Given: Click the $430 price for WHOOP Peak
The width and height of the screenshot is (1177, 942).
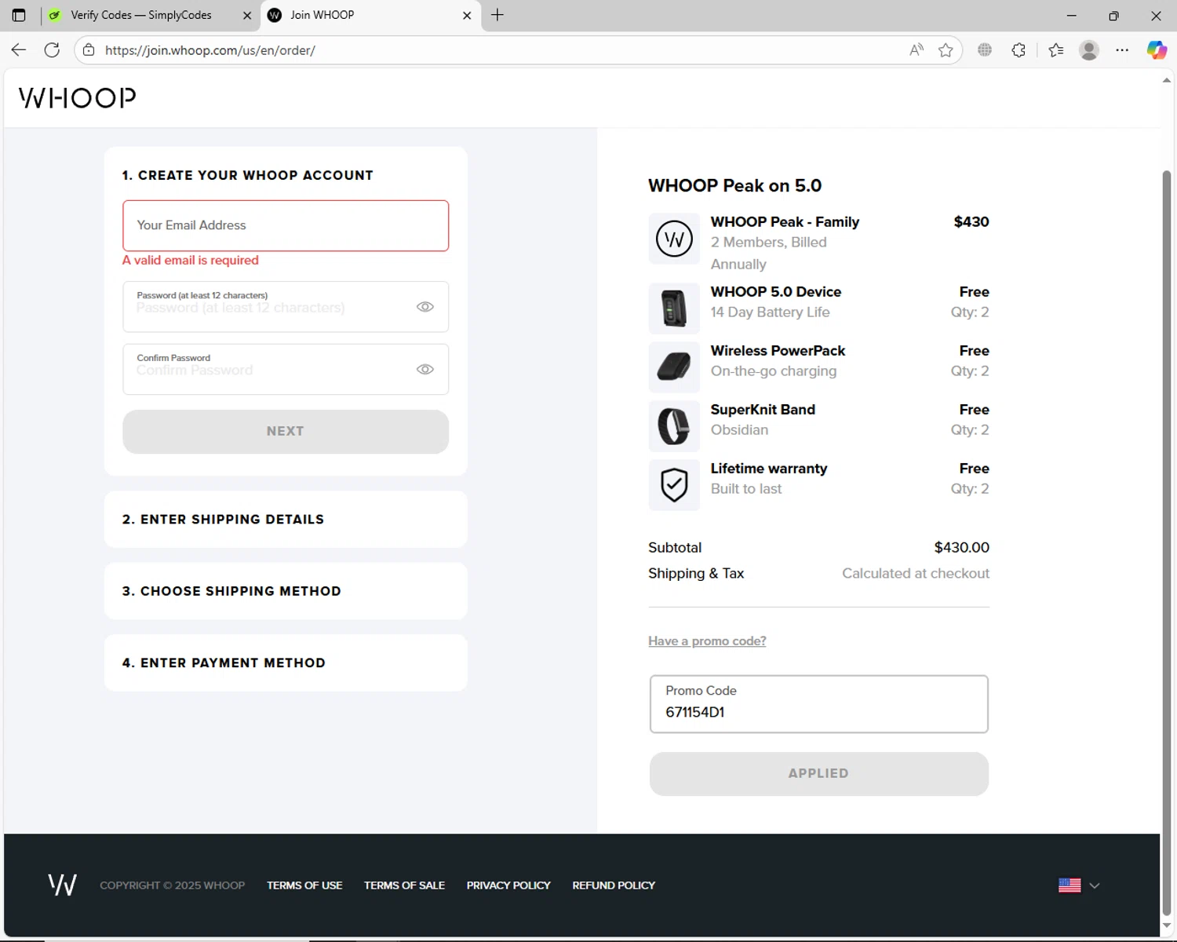Looking at the screenshot, I should [971, 222].
